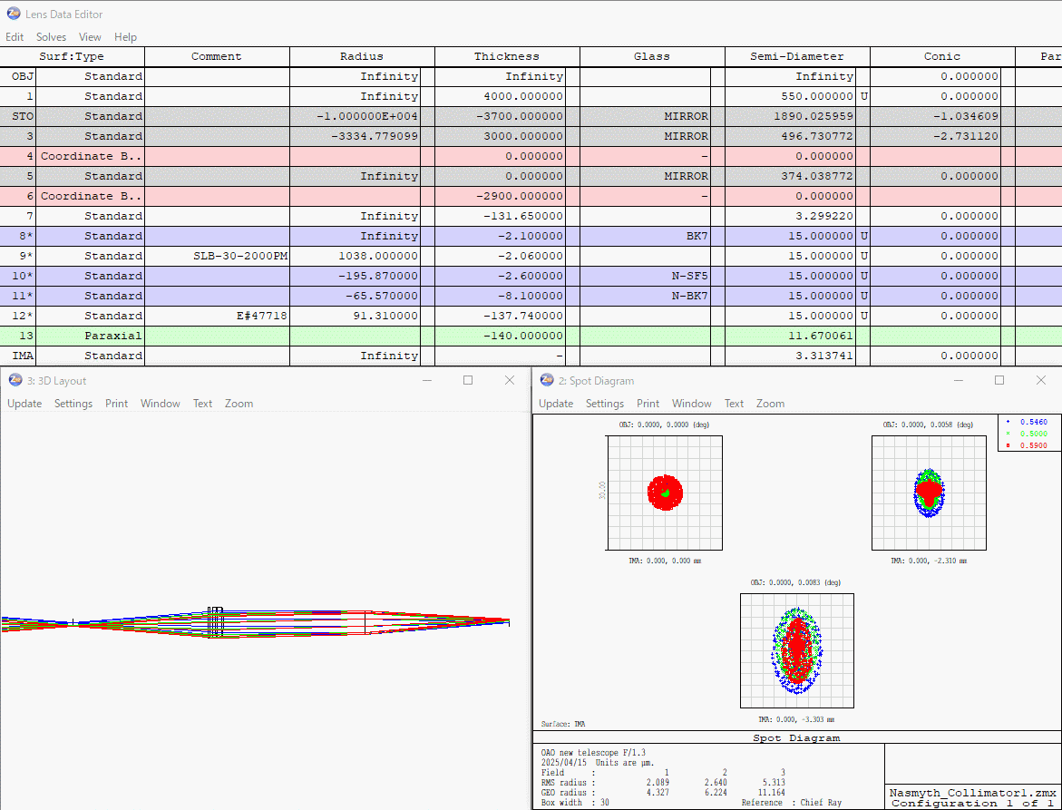Select the comment cell SLB-30-2000PM
The height and width of the screenshot is (810, 1062).
(217, 256)
